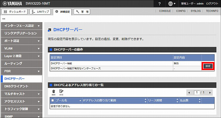The width and height of the screenshot is (221, 118).
Task: Expand the SNMP arrow
Action: (39, 117)
